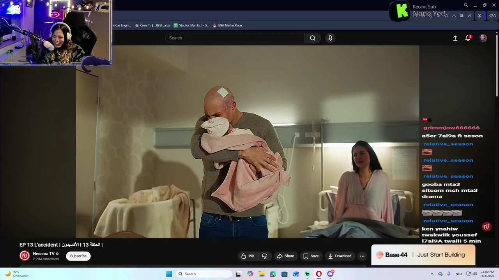The width and height of the screenshot is (499, 280).
Task: Launch Copilot from the taskbar
Action: 250,274
